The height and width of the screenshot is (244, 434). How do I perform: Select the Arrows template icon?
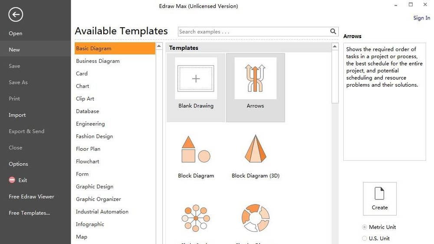click(255, 78)
